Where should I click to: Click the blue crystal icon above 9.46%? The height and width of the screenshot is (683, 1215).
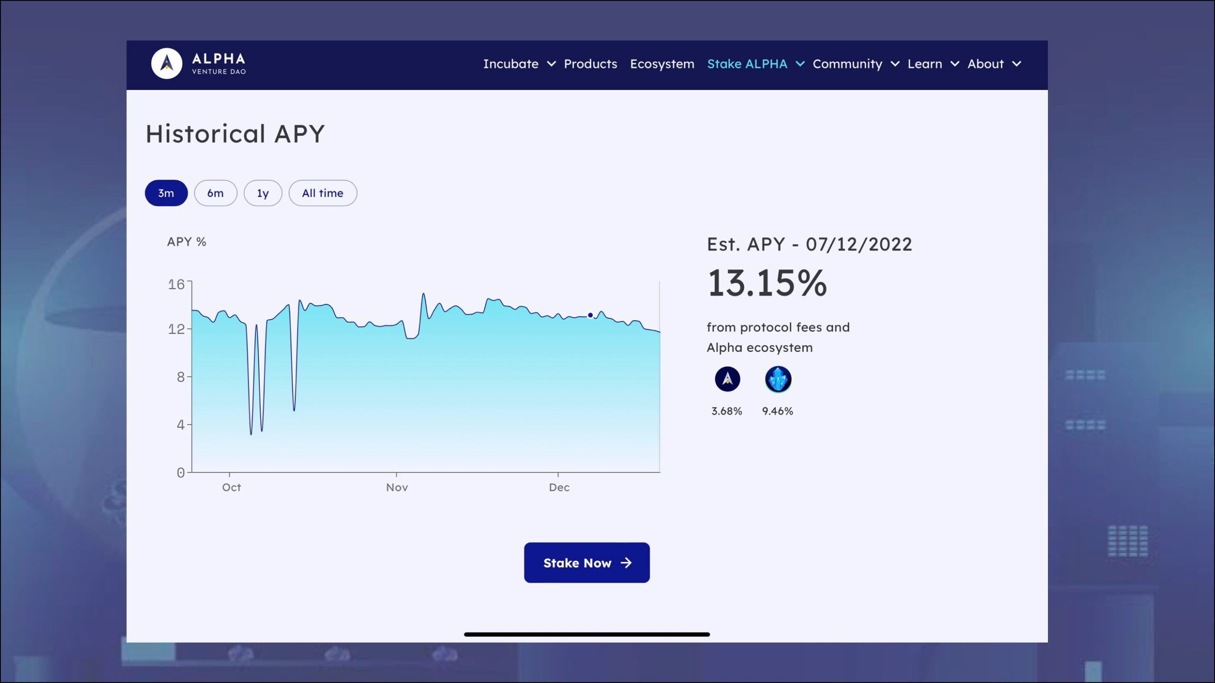pyautogui.click(x=778, y=379)
